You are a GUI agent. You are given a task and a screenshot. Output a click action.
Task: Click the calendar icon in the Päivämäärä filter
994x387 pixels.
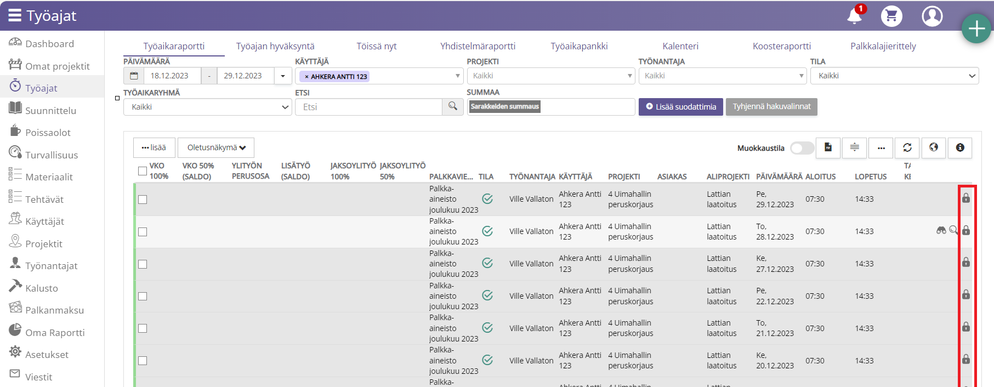pyautogui.click(x=134, y=76)
